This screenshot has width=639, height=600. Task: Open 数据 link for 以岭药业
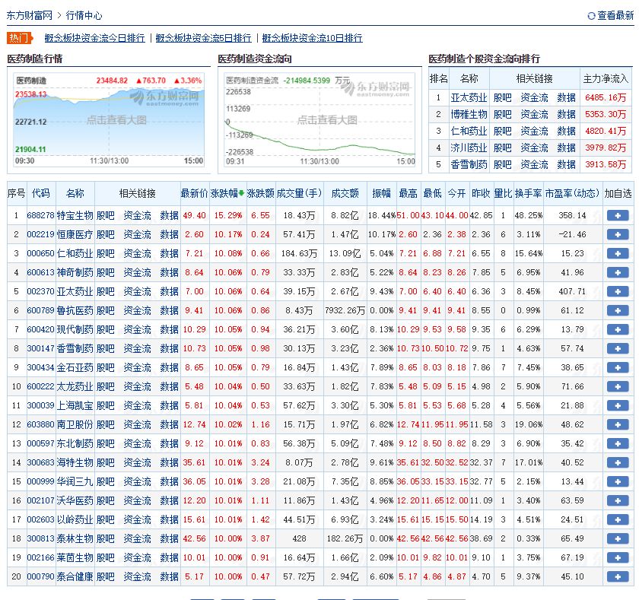[x=169, y=519]
